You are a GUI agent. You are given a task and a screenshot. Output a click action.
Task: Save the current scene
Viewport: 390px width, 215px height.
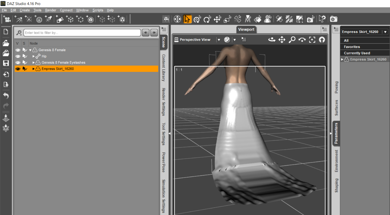coord(6,63)
